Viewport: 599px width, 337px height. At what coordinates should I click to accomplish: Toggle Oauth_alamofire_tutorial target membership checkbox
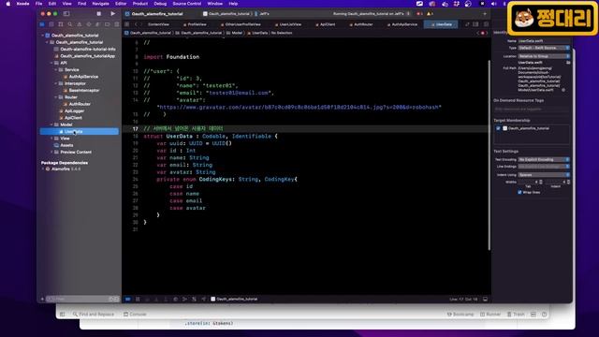(498, 128)
